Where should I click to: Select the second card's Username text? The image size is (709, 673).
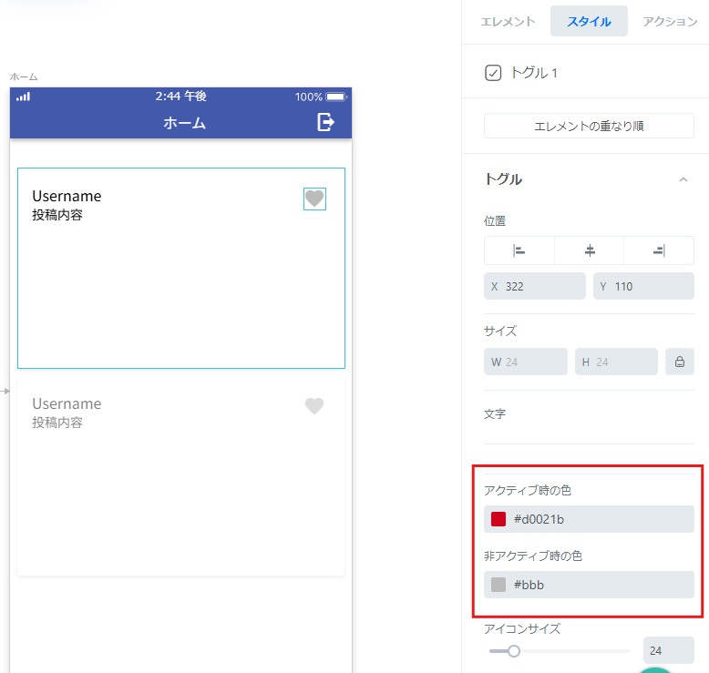pyautogui.click(x=67, y=403)
